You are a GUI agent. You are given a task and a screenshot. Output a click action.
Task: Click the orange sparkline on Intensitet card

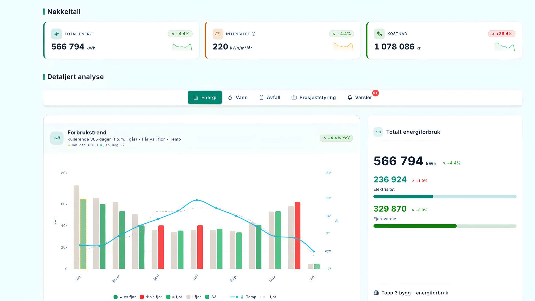point(343,47)
